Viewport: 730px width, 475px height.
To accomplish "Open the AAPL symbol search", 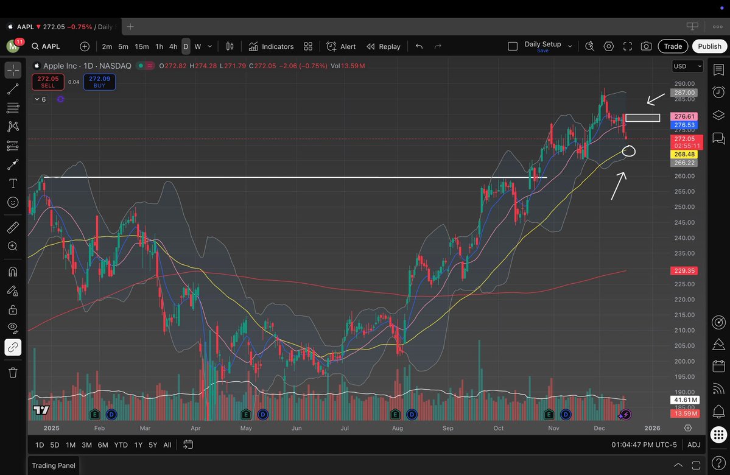I will click(x=46, y=46).
